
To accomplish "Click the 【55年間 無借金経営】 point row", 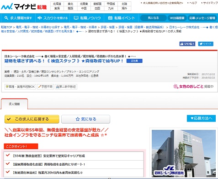I will (x=74, y=156).
